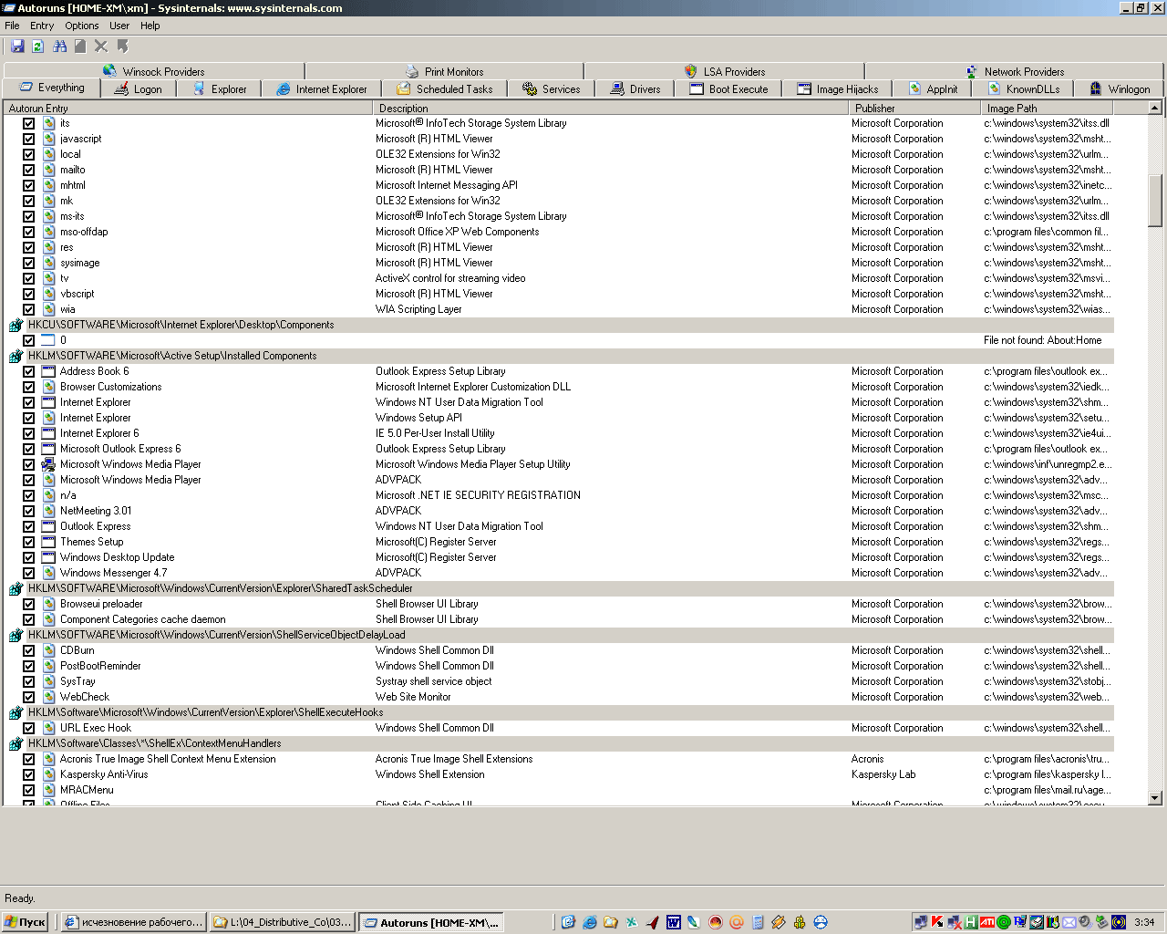Click the registry icon beside the ContextMenuHandlers key
The image size is (1167, 934).
pyautogui.click(x=15, y=744)
